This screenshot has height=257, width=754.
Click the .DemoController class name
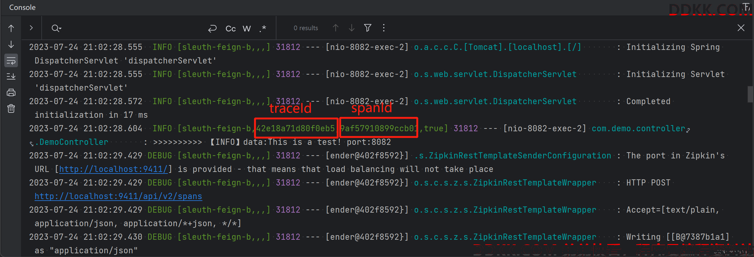(72, 142)
